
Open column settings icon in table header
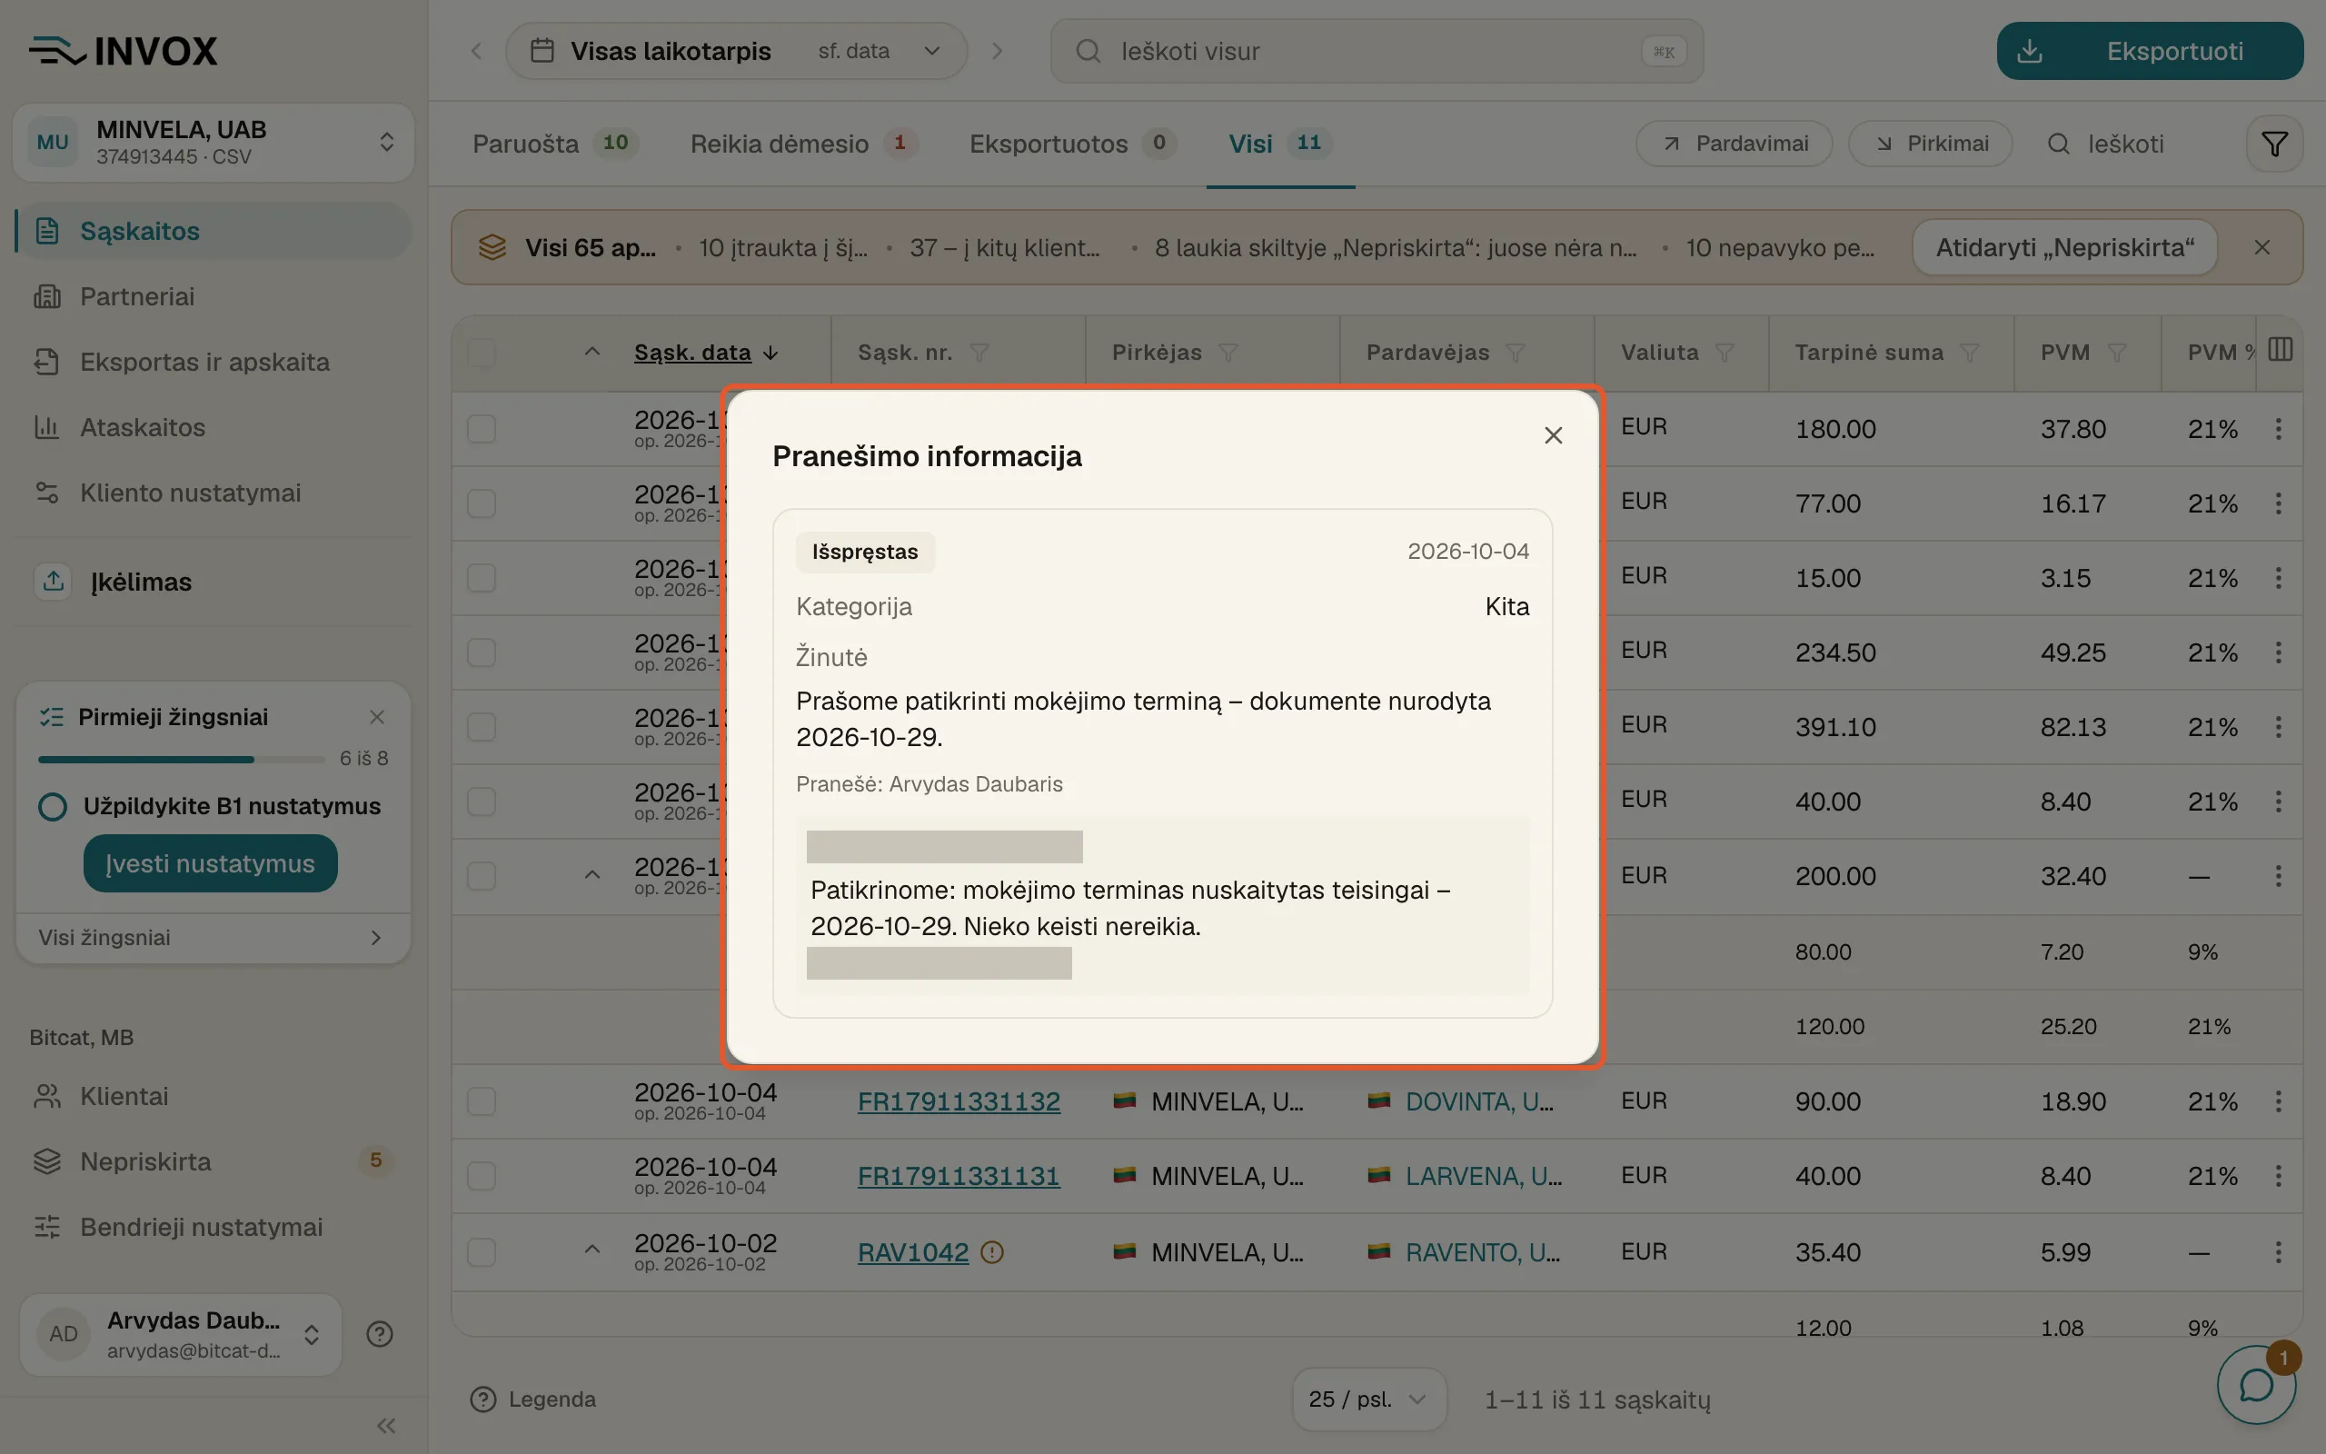[x=2280, y=349]
